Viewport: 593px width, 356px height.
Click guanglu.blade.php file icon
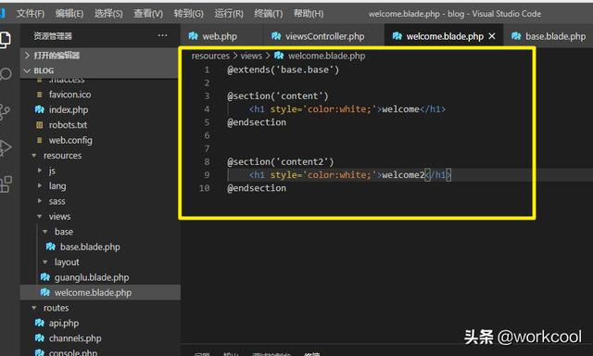(45, 277)
